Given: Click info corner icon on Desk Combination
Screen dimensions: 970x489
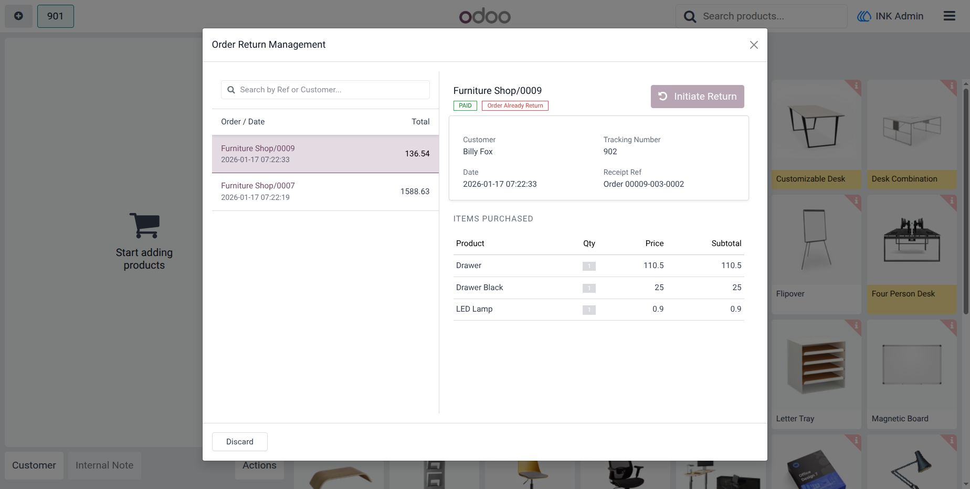Looking at the screenshot, I should click(951, 86).
